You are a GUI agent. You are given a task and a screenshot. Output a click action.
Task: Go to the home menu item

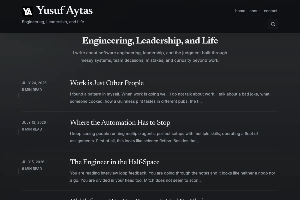tap(240, 11)
